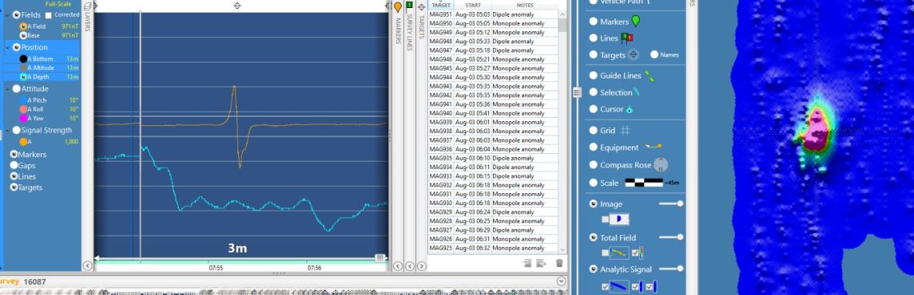Toggle Signal Strength group visibility
Screen dimensions: 914x295
16,130
